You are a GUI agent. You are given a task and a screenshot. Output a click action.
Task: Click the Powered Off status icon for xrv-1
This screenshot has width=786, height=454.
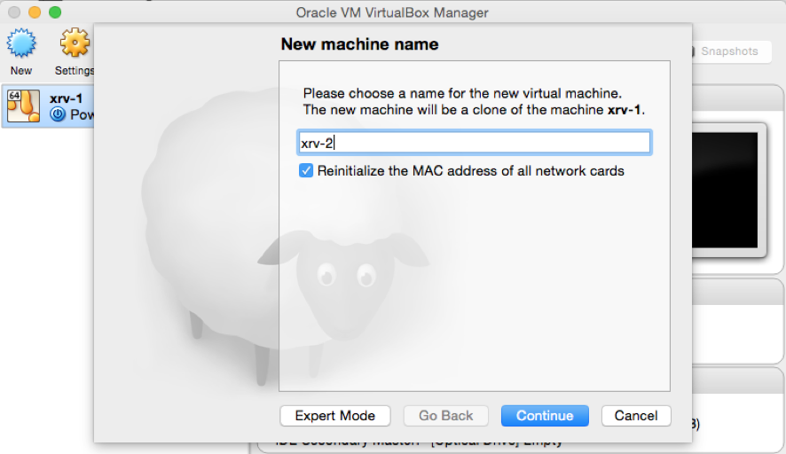click(x=58, y=114)
